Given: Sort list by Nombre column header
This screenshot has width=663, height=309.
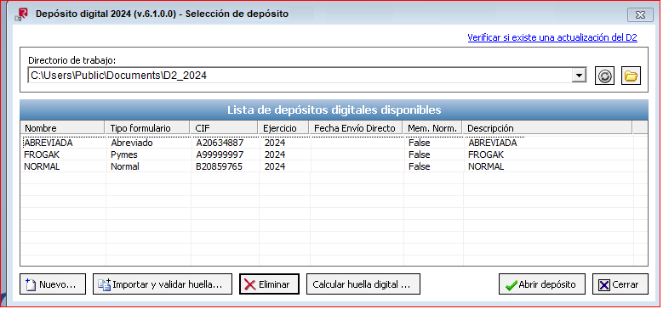Looking at the screenshot, I should click(63, 128).
